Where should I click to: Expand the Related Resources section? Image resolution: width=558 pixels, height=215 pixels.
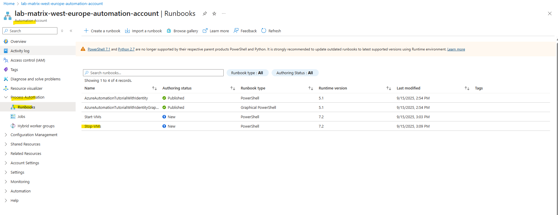pos(6,153)
